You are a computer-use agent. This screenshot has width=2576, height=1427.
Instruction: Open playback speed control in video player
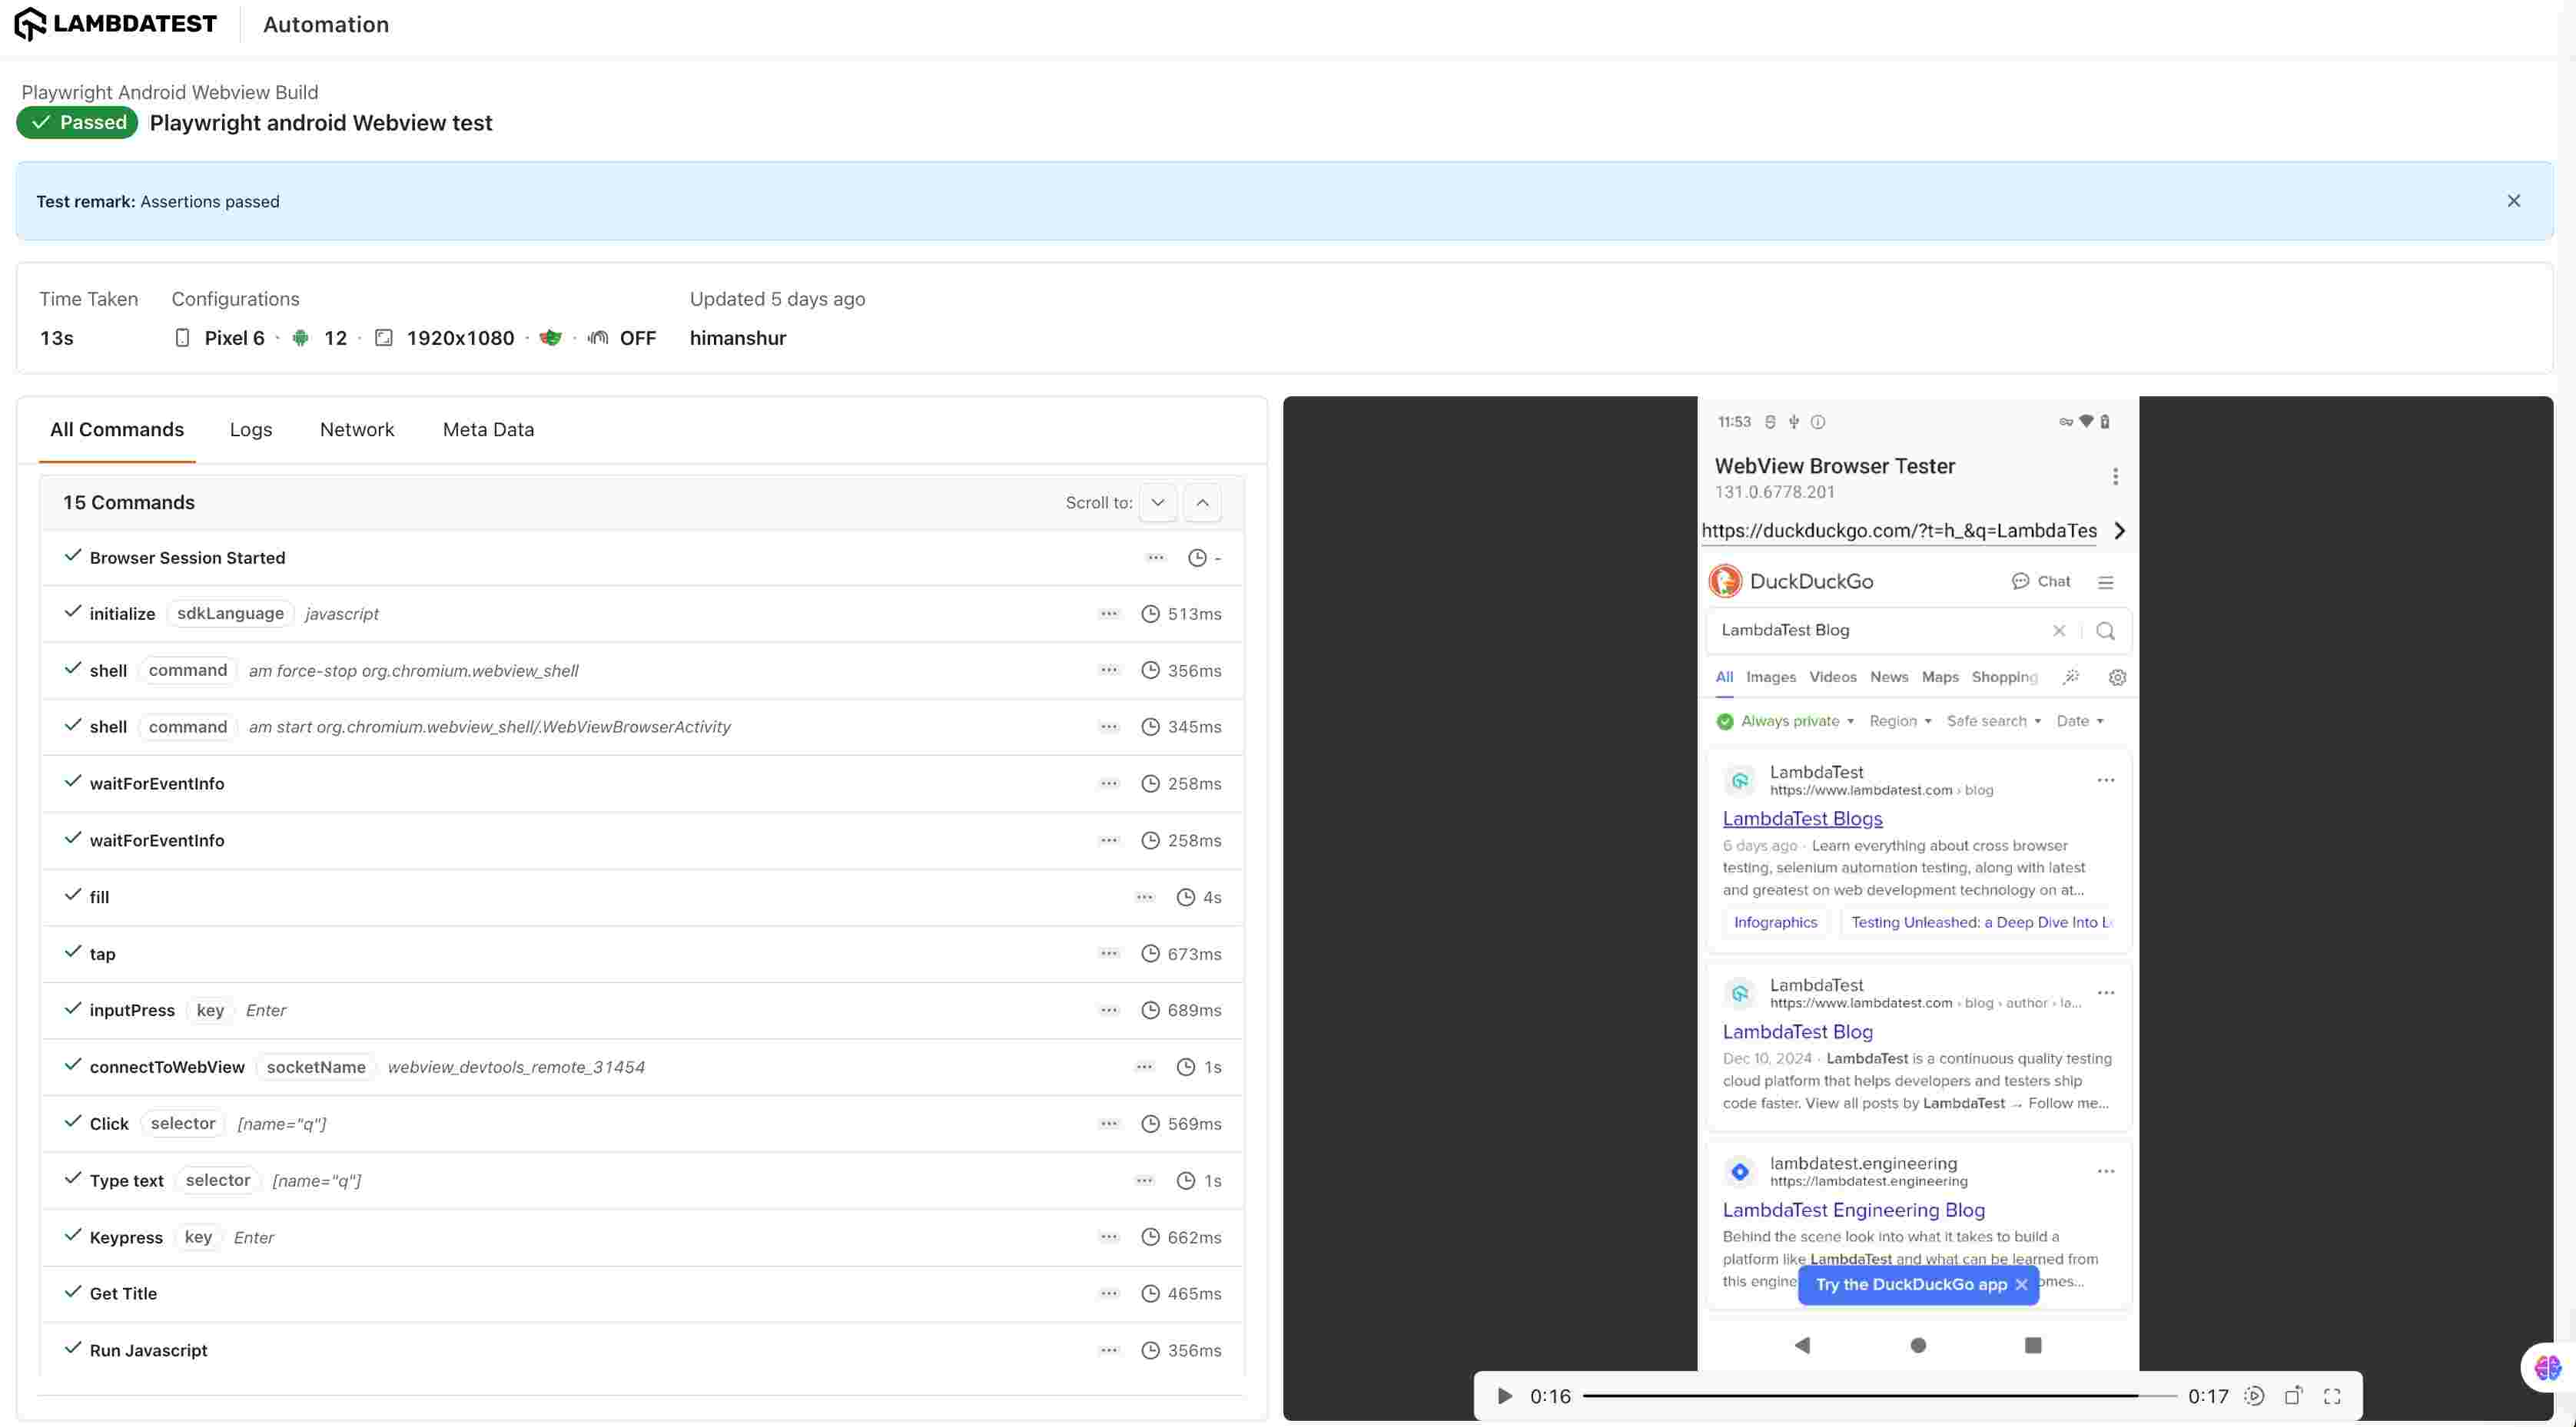point(2253,1396)
